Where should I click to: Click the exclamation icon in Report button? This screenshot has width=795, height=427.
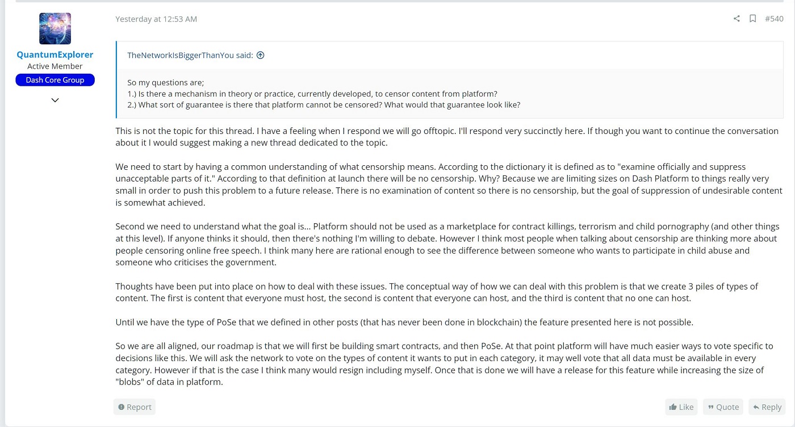[x=121, y=407]
